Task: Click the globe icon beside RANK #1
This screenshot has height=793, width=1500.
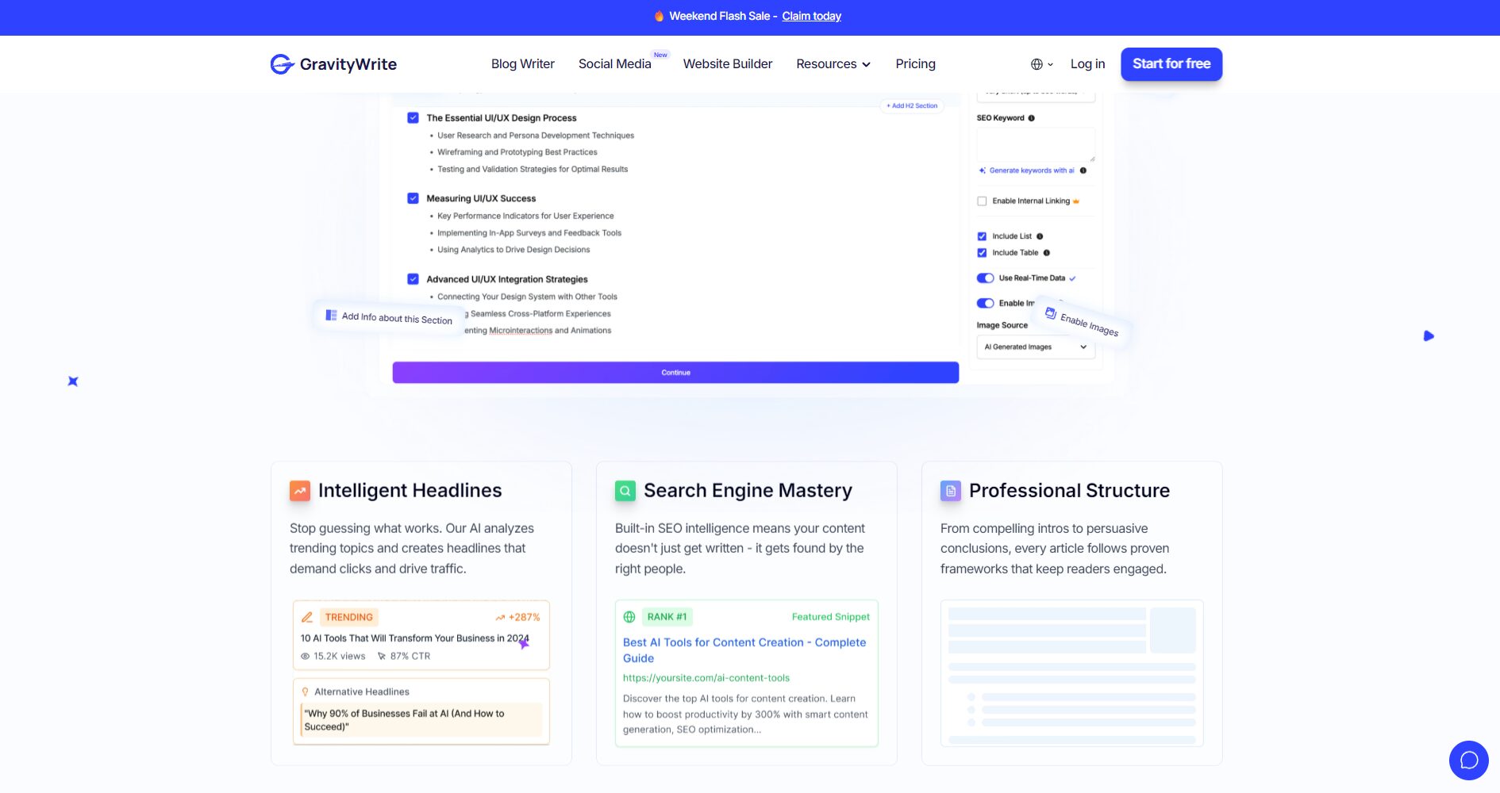Action: (629, 617)
